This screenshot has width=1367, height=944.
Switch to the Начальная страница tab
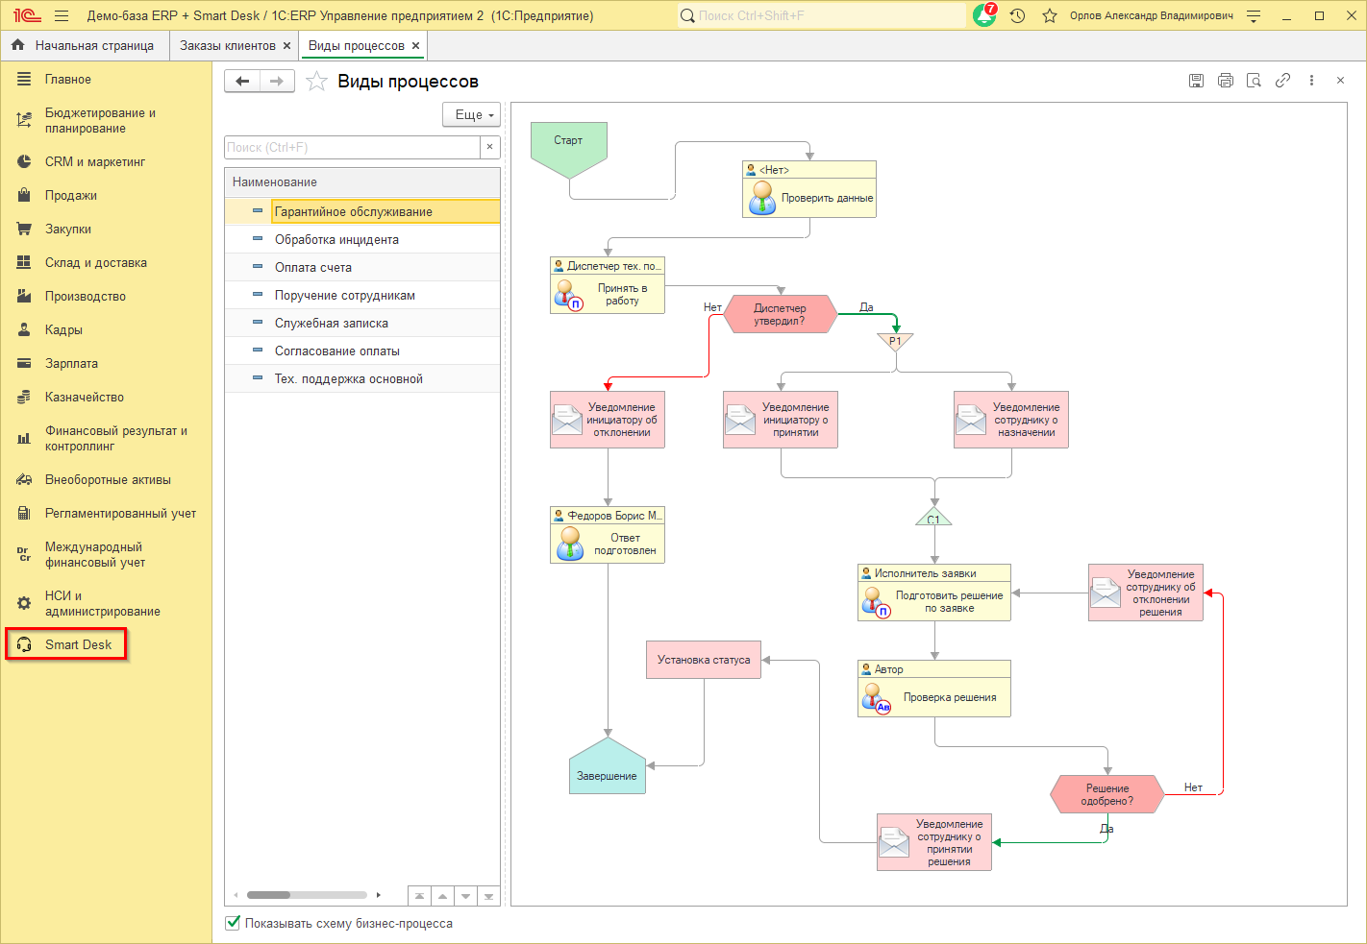(x=85, y=45)
